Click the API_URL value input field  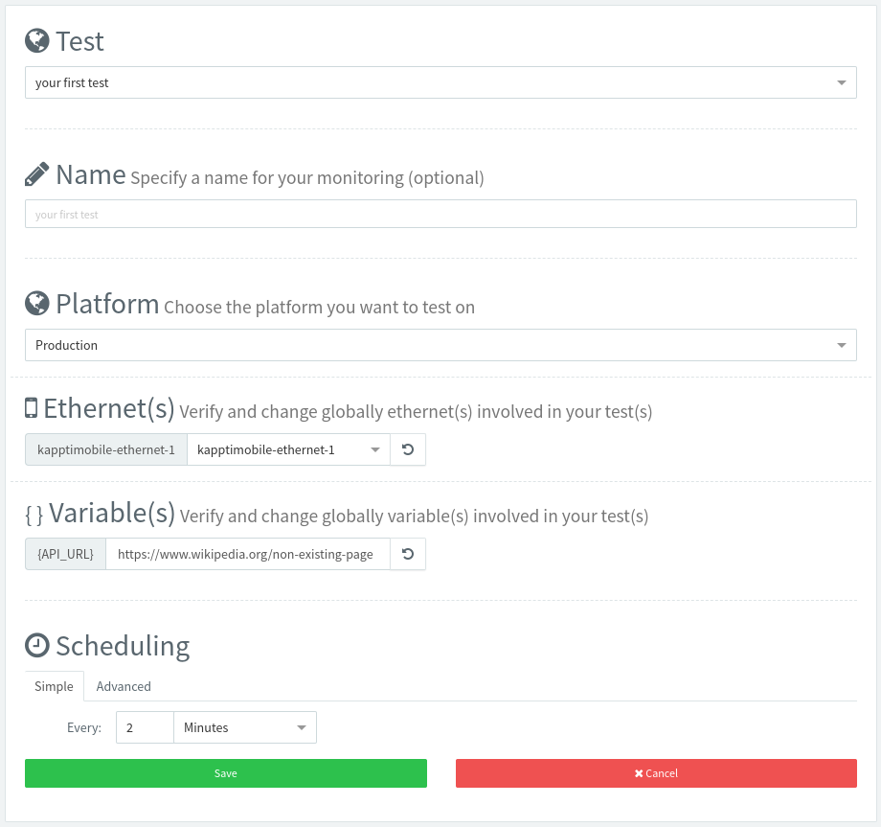[x=247, y=554]
